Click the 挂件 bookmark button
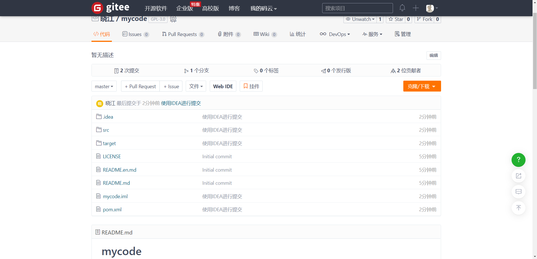This screenshot has height=259, width=537. tap(251, 86)
